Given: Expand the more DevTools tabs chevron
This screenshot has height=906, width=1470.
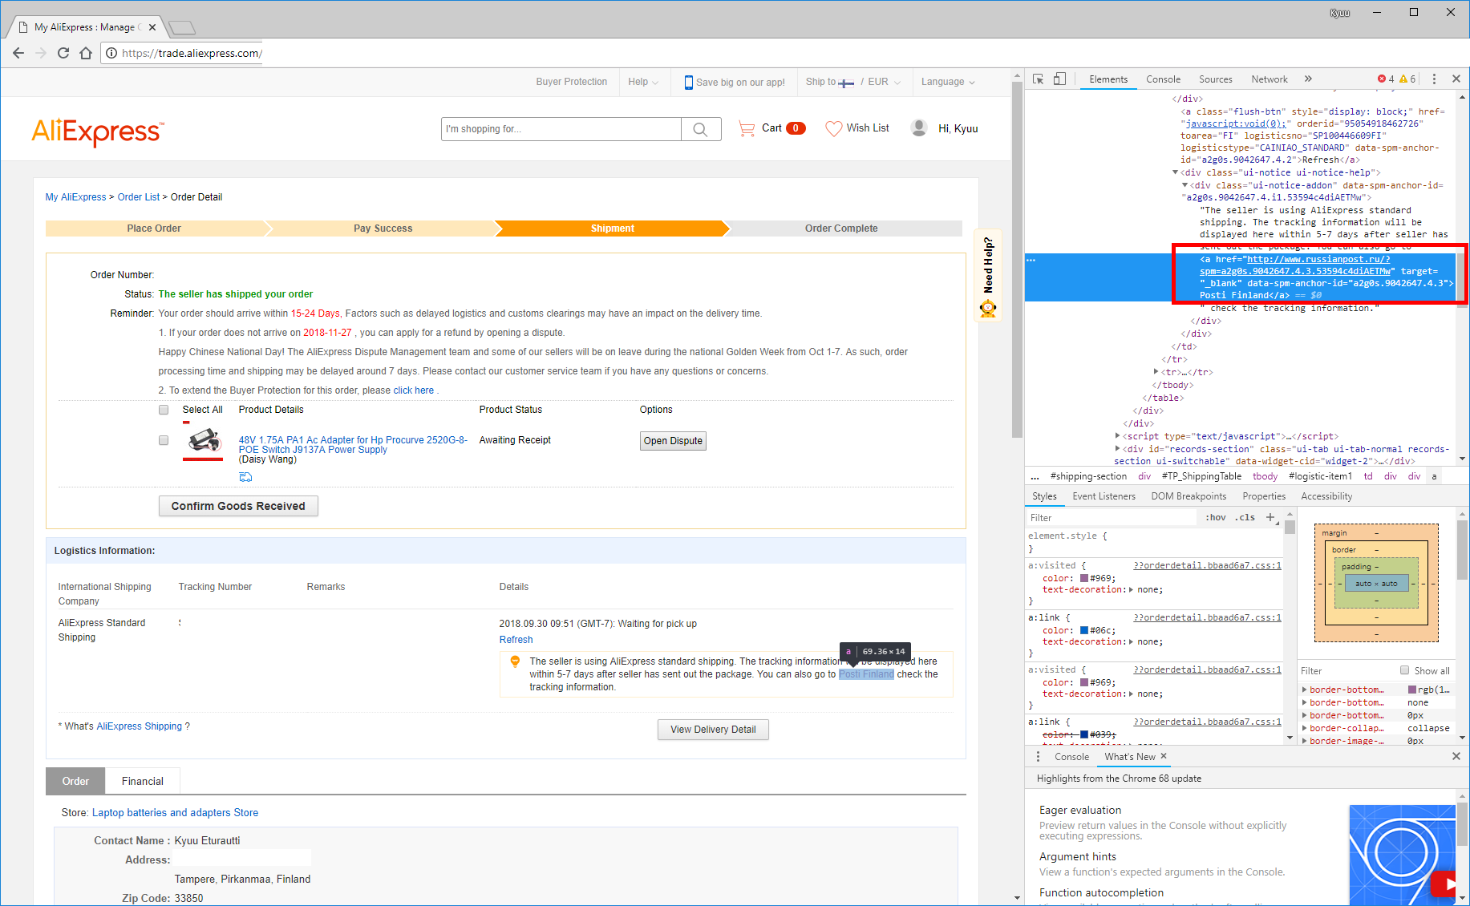Looking at the screenshot, I should (1308, 79).
